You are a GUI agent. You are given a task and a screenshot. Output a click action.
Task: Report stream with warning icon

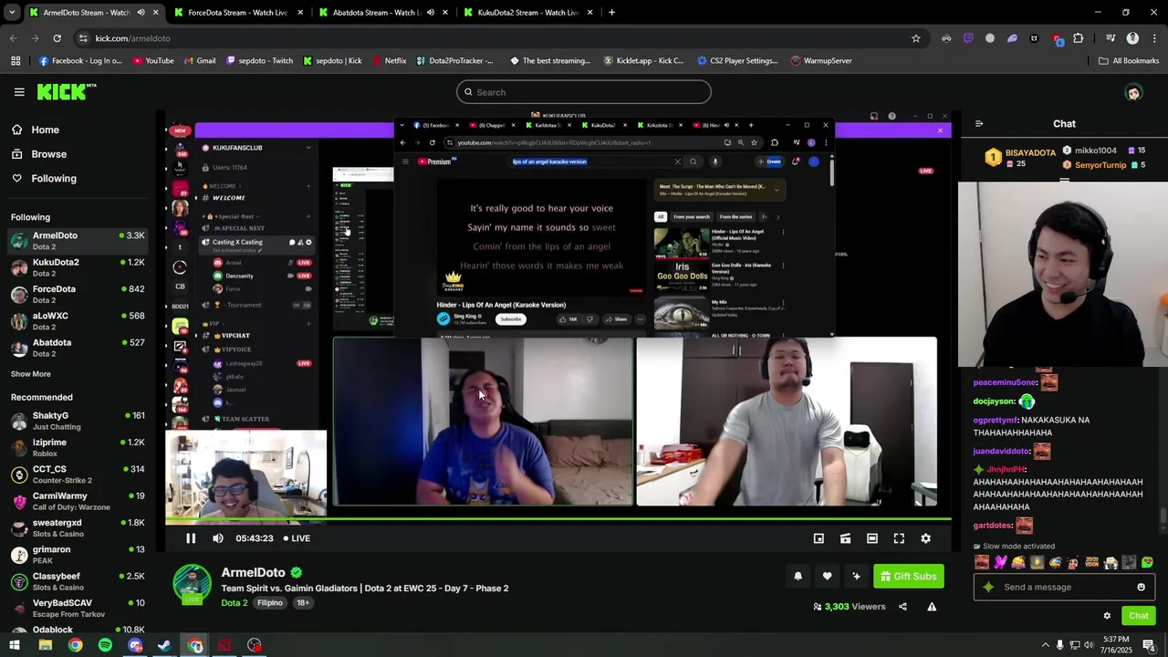pyautogui.click(x=932, y=607)
